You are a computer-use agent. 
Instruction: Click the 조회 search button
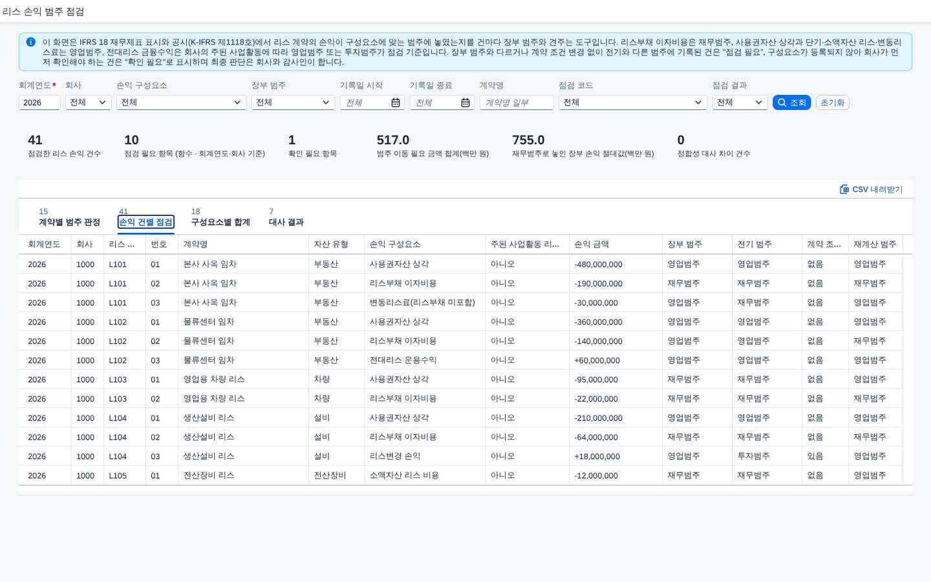pyautogui.click(x=791, y=103)
